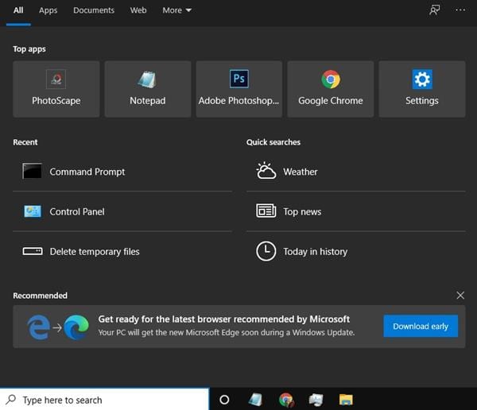This screenshot has width=477, height=410.
Task: Open the system monitor taskbar icon
Action: point(316,400)
